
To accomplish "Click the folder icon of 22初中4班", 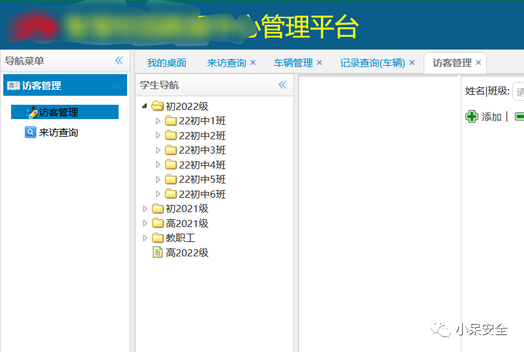I will click(171, 165).
